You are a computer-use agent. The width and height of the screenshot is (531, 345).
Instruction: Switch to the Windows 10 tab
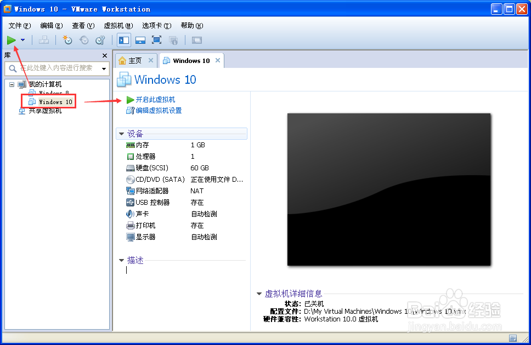point(191,61)
